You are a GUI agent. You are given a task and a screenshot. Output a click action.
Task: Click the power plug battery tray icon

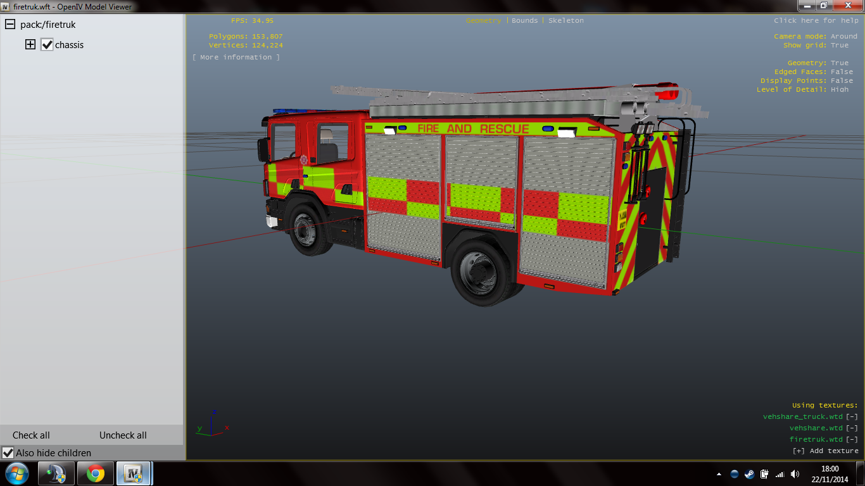(x=764, y=474)
